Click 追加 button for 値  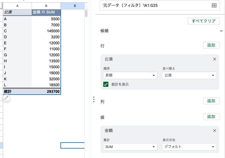pos(211,117)
